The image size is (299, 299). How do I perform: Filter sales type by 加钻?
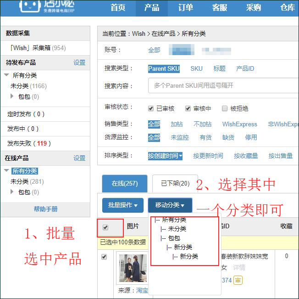177,124
